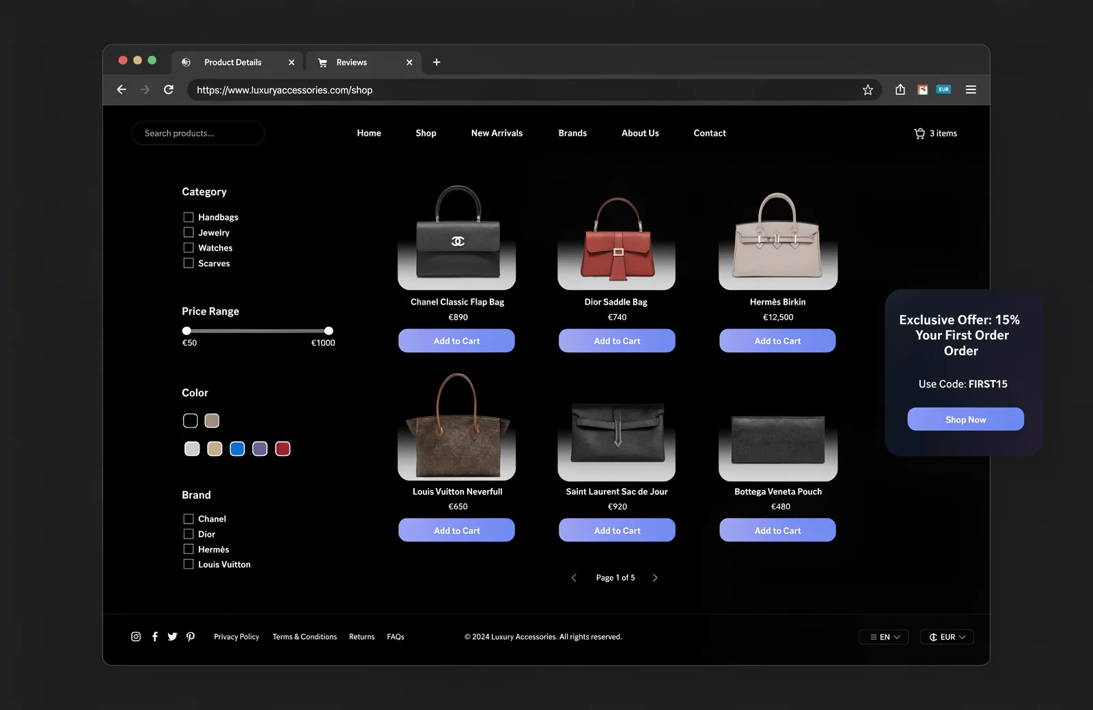Click the price range minimum handle at €50
The width and height of the screenshot is (1093, 710).
[x=186, y=331]
